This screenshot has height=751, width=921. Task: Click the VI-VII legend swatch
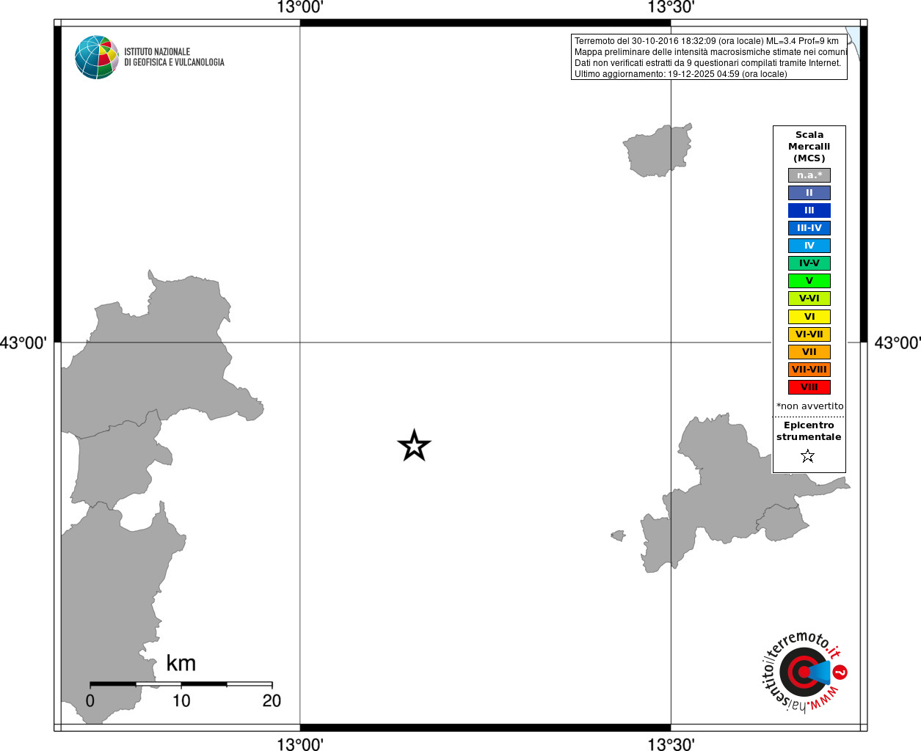tap(809, 334)
